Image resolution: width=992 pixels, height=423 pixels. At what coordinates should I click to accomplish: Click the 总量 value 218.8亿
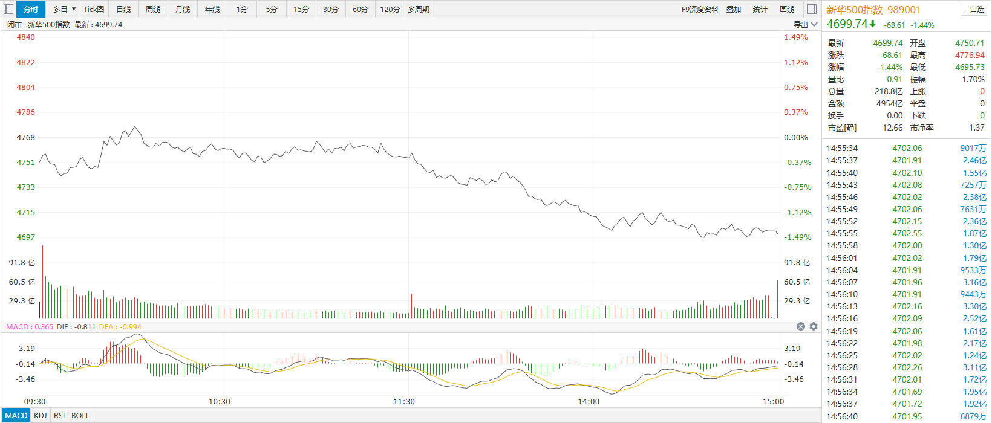(x=889, y=91)
